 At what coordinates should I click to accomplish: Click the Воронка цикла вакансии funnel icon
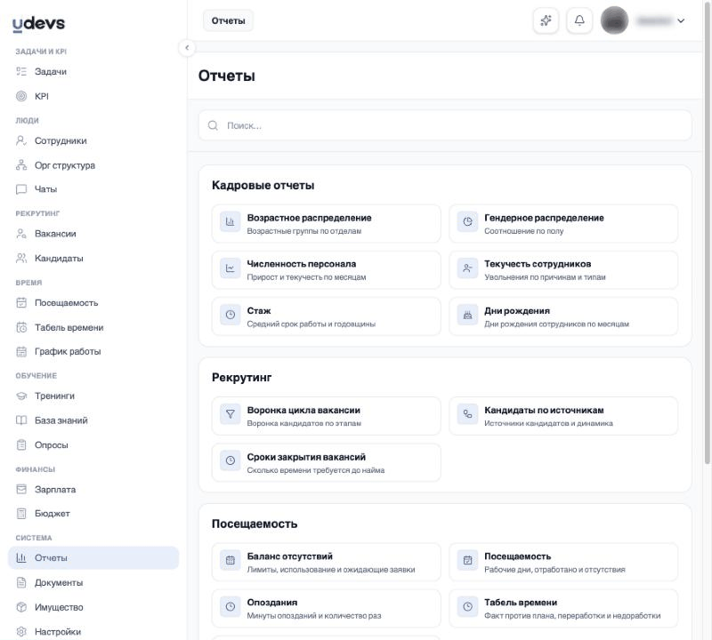pyautogui.click(x=231, y=414)
